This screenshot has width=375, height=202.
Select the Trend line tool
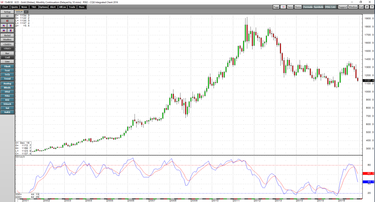7,79
